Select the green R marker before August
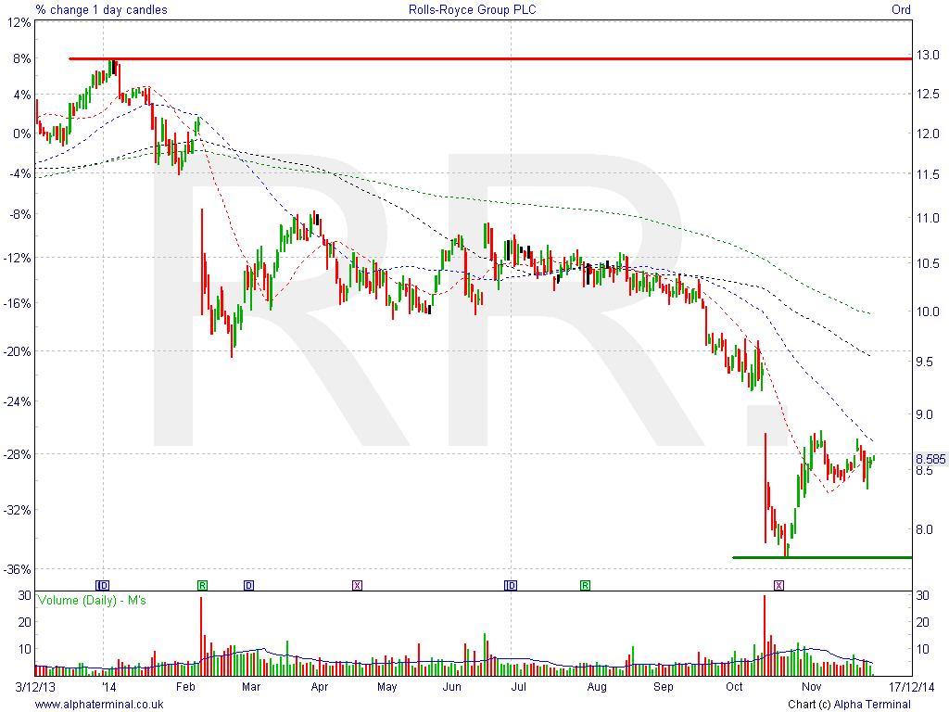This screenshot has width=949, height=712. tap(585, 585)
